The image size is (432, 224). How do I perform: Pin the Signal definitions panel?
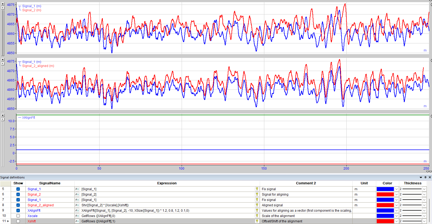coord(425,177)
